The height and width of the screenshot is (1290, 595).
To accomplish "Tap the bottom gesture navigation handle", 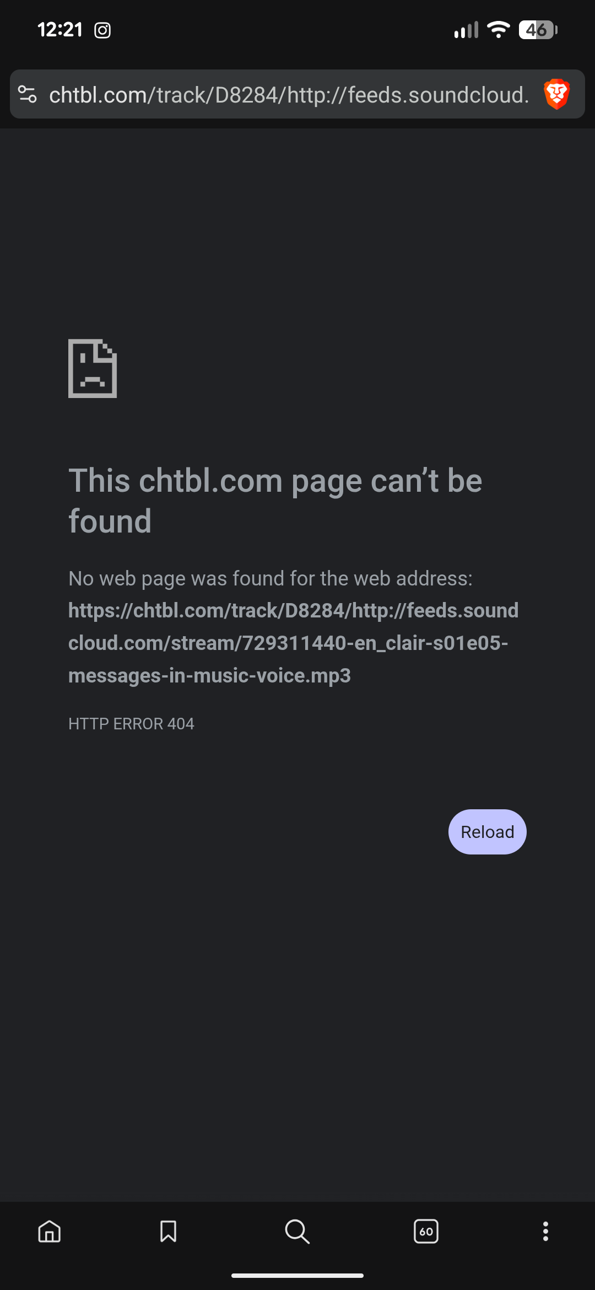I will tap(297, 1275).
